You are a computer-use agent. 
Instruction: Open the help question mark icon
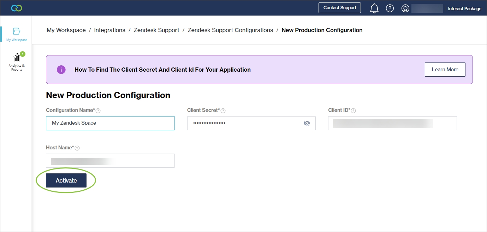[390, 8]
